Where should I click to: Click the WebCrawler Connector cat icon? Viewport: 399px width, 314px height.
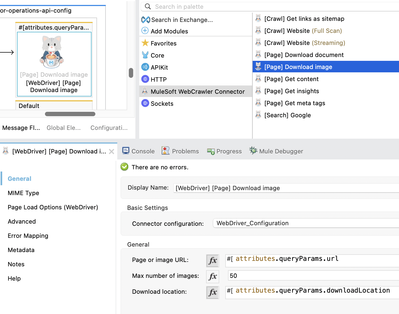tap(145, 91)
